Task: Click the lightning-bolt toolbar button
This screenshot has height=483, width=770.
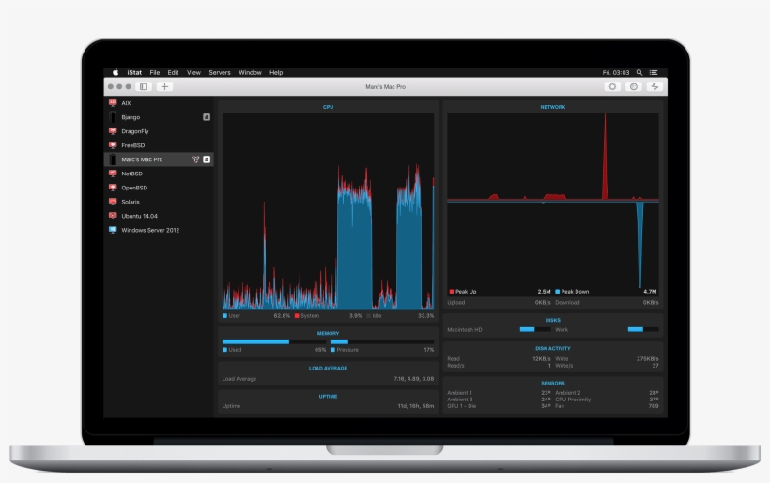Action: coord(654,87)
